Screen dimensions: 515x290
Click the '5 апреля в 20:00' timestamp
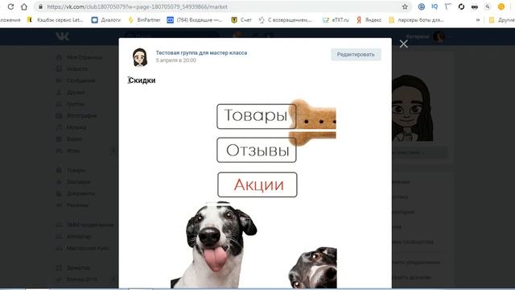coord(175,60)
